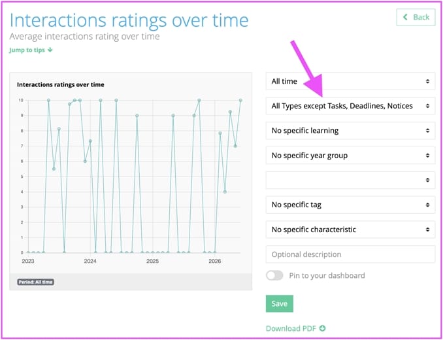Click the download arrow icon beside Download PDF
The height and width of the screenshot is (340, 443).
click(x=322, y=328)
